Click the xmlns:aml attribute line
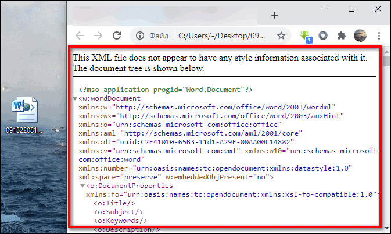Screen dimensions: 391x234 coord(191,133)
